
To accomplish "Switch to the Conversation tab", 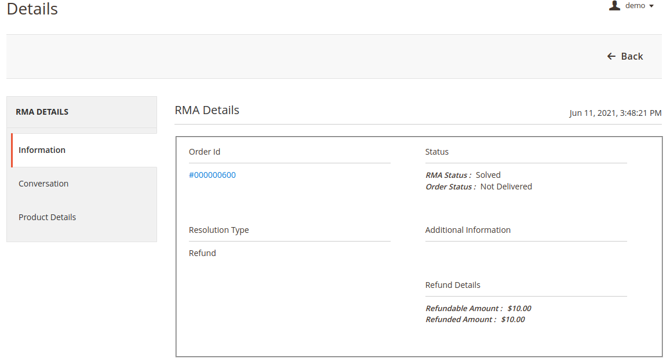I will (x=43, y=183).
